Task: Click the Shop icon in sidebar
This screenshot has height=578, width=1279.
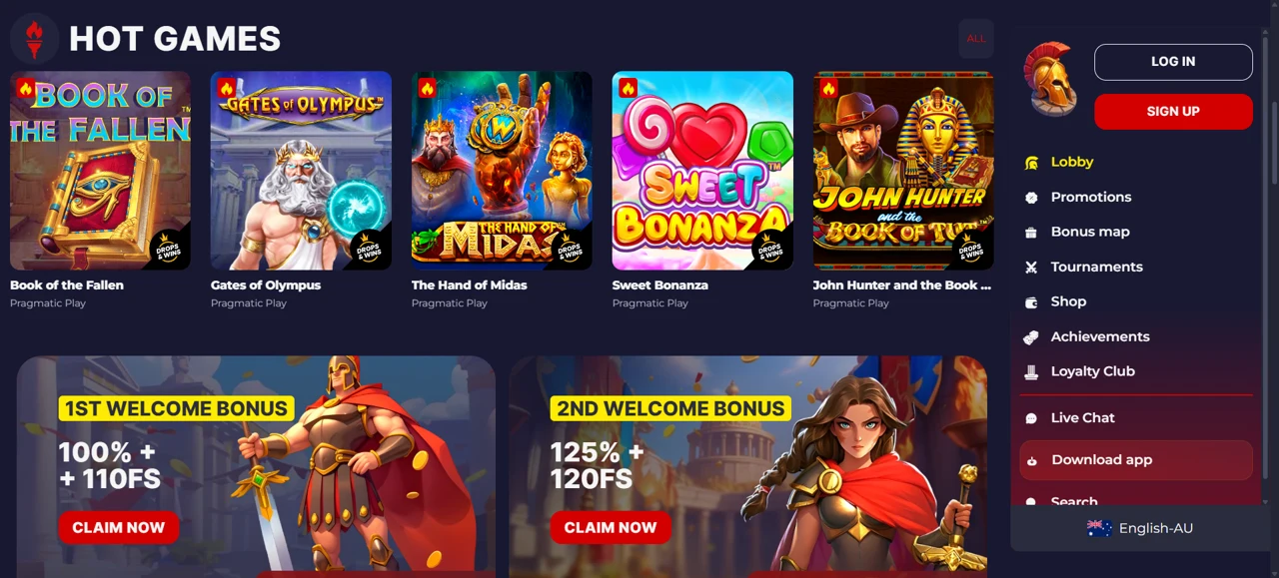Action: 1031,302
